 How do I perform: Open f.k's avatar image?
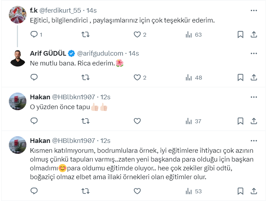coord(18,15)
